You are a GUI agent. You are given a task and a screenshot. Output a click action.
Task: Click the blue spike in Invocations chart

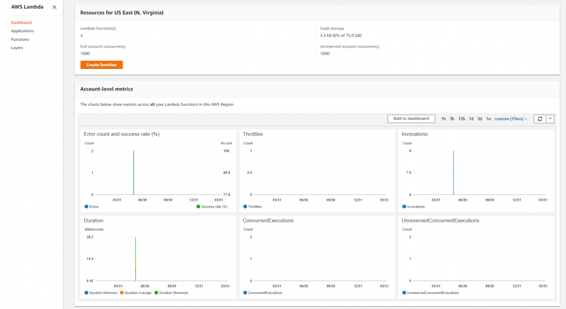[453, 173]
